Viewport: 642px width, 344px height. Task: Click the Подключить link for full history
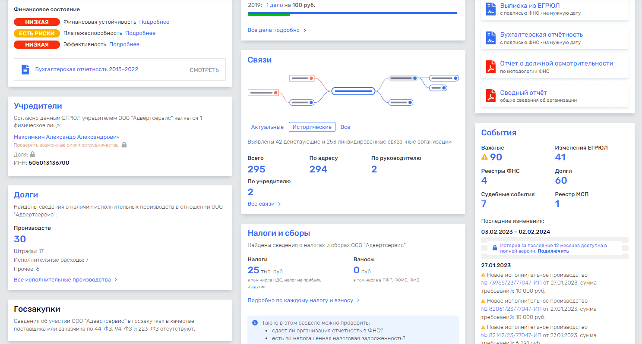pyautogui.click(x=553, y=251)
